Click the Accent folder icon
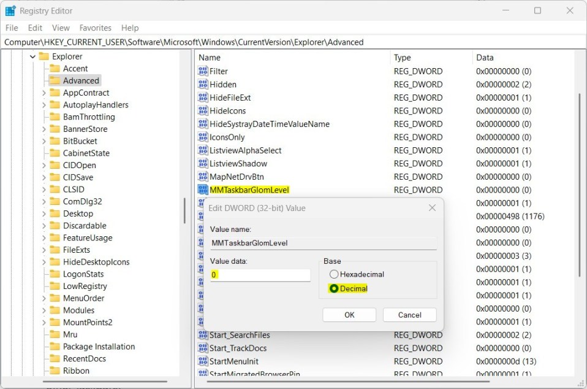The height and width of the screenshot is (389, 587). pos(55,68)
